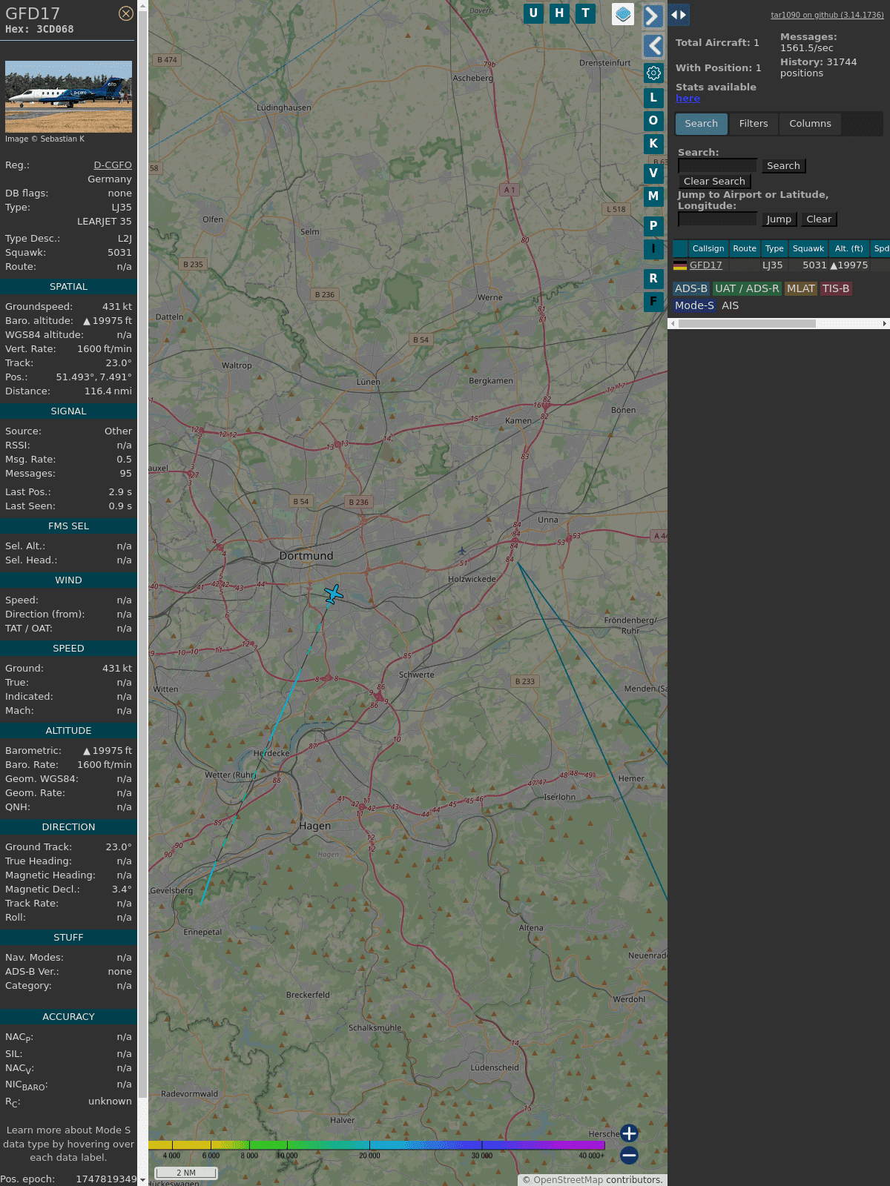Zoom in the map with plus button
This screenshot has height=1186, width=890.
pyautogui.click(x=629, y=1133)
